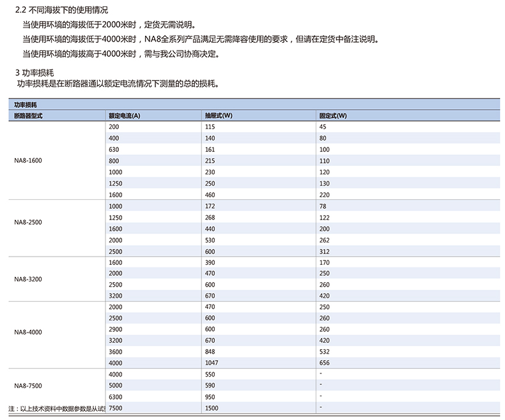Select the 7500 rated current cell
This screenshot has width=505, height=420.
(116, 407)
